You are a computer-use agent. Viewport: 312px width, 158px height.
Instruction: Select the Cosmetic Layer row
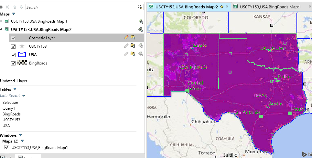[76, 38]
